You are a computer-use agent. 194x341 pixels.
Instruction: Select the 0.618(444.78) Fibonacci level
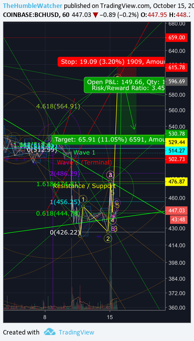pyautogui.click(x=58, y=213)
